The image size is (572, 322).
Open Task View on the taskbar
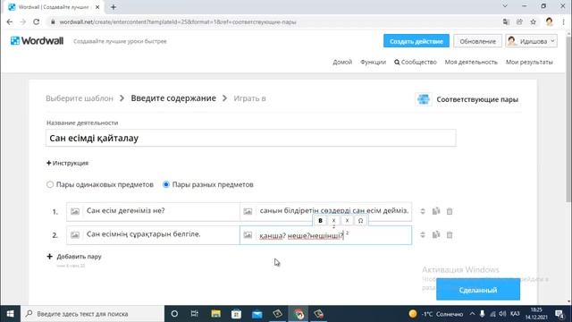[195, 314]
